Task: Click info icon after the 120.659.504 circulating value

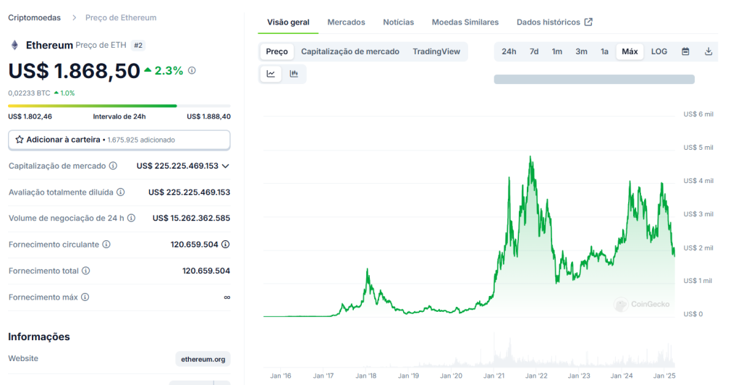Action: (x=226, y=245)
